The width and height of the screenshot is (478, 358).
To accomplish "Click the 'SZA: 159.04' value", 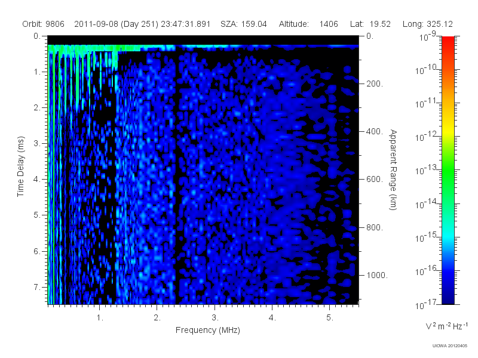I will click(x=244, y=24).
